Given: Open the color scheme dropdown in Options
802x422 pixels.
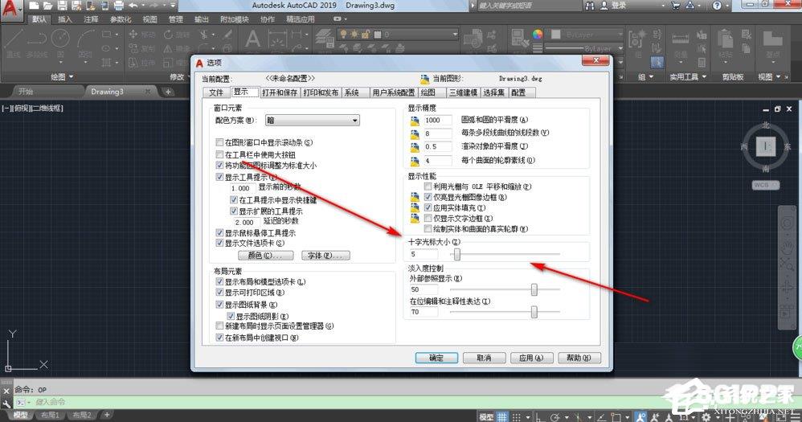Looking at the screenshot, I should tap(312, 121).
